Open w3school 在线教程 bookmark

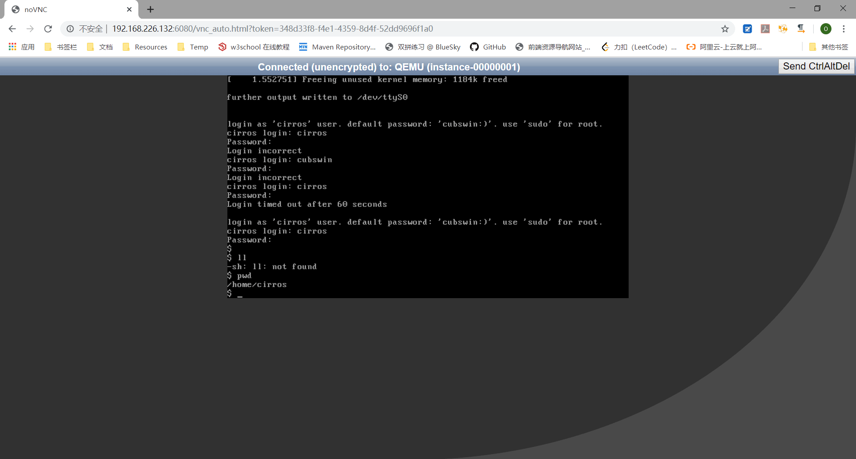tap(254, 47)
